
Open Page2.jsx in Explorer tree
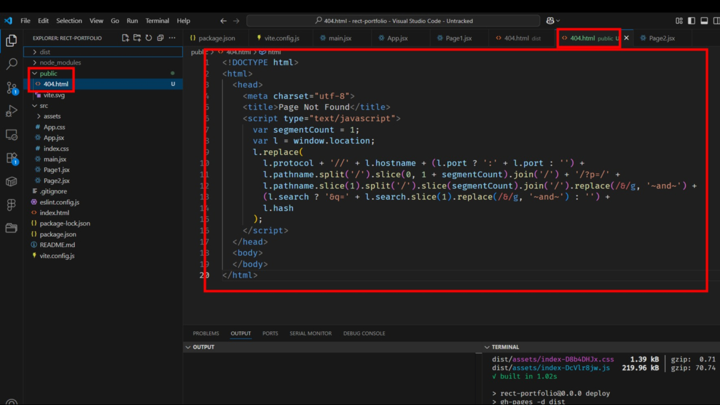(x=103, y=181)
